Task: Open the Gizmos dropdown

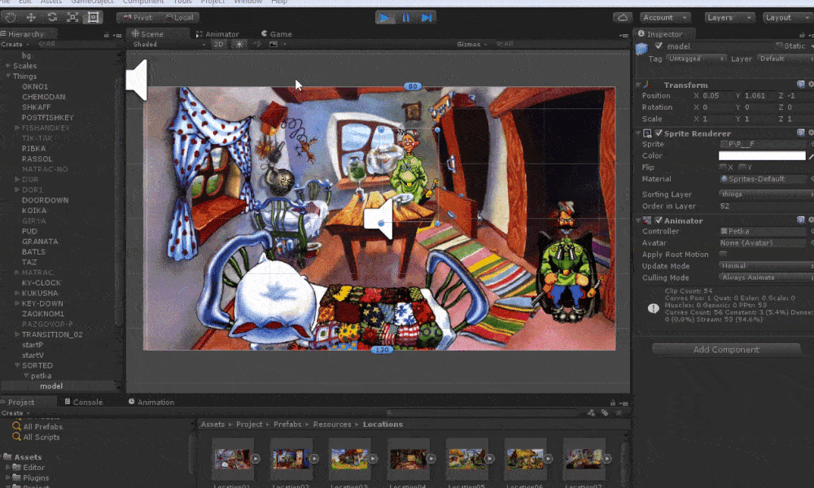Action: 472,44
